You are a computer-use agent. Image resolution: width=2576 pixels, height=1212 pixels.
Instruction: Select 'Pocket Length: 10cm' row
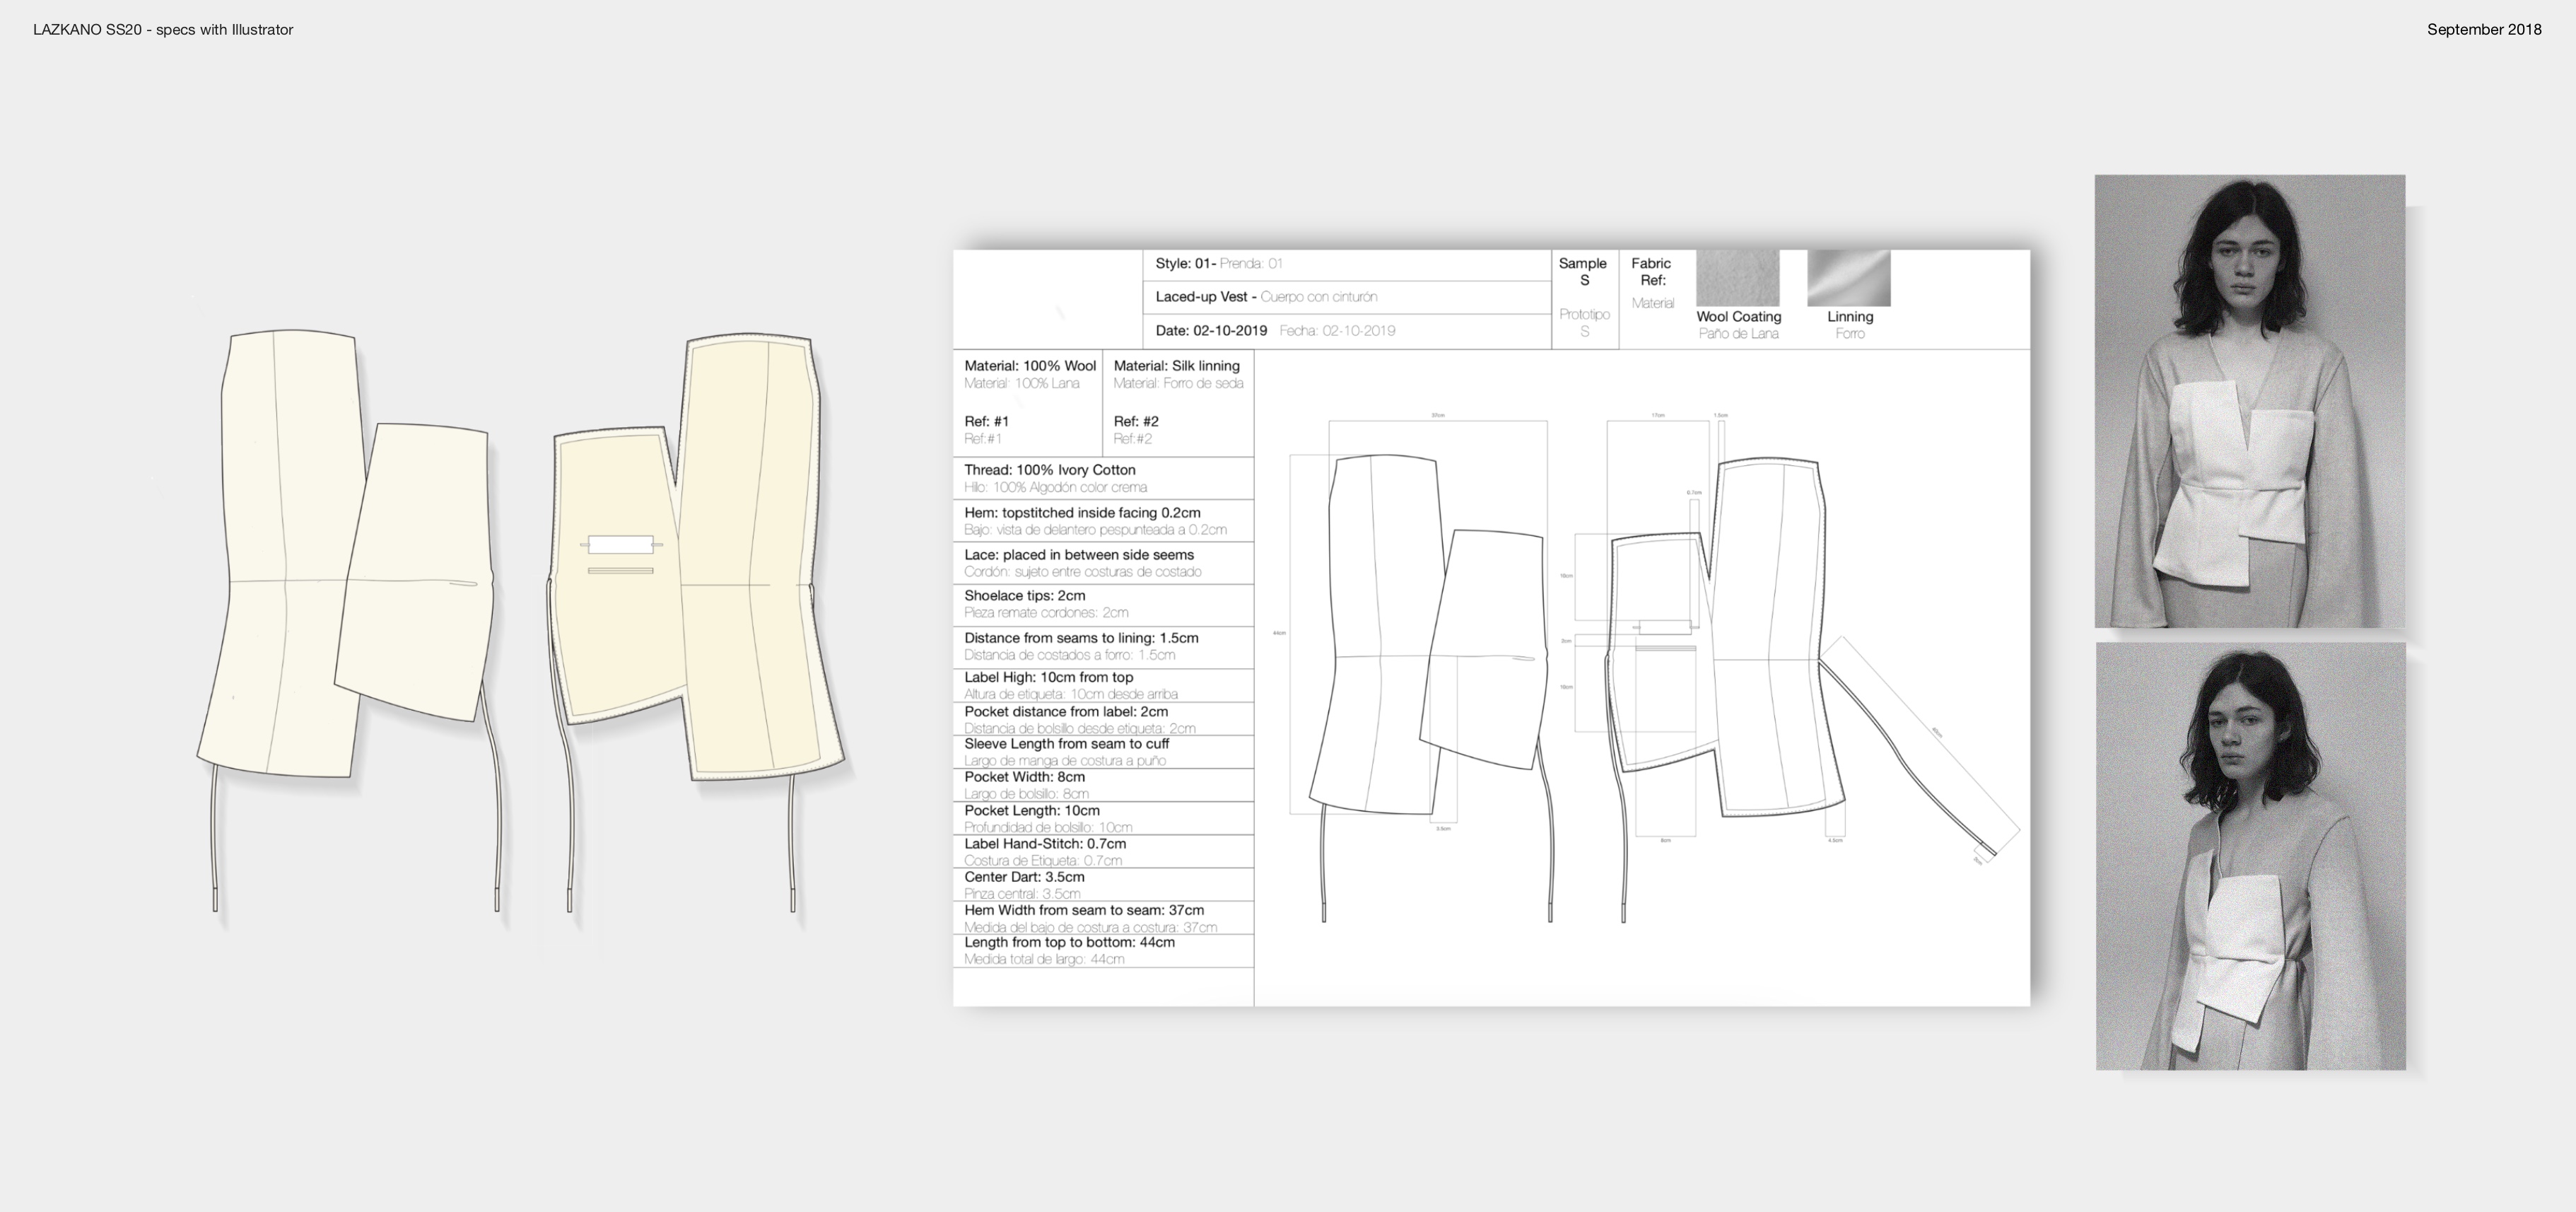pyautogui.click(x=1103, y=818)
